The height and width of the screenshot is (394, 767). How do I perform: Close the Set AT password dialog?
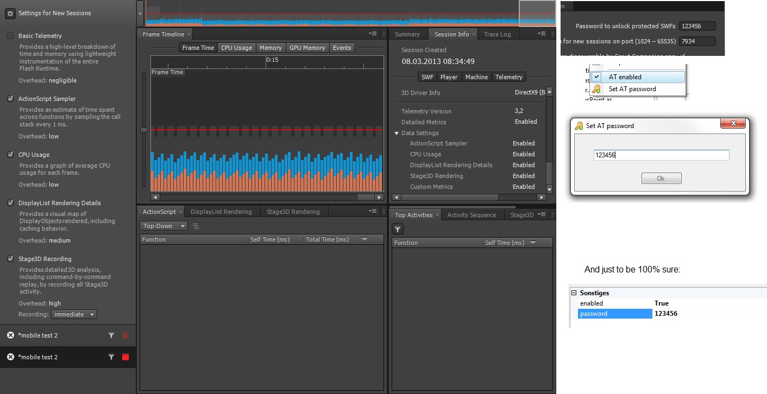[x=732, y=124]
